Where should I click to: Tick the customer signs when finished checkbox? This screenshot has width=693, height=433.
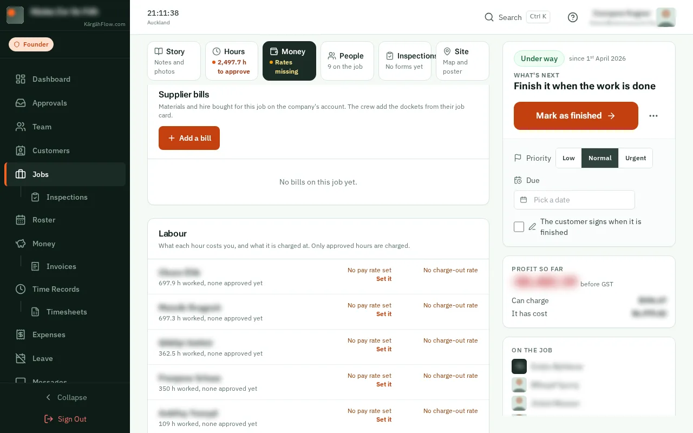(x=519, y=227)
